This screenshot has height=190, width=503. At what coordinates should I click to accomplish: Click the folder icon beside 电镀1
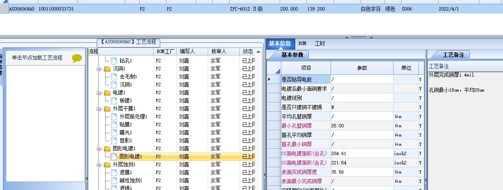(107, 92)
